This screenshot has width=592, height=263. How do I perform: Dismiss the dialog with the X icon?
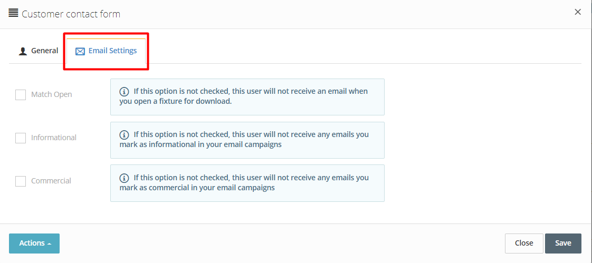[x=578, y=12]
